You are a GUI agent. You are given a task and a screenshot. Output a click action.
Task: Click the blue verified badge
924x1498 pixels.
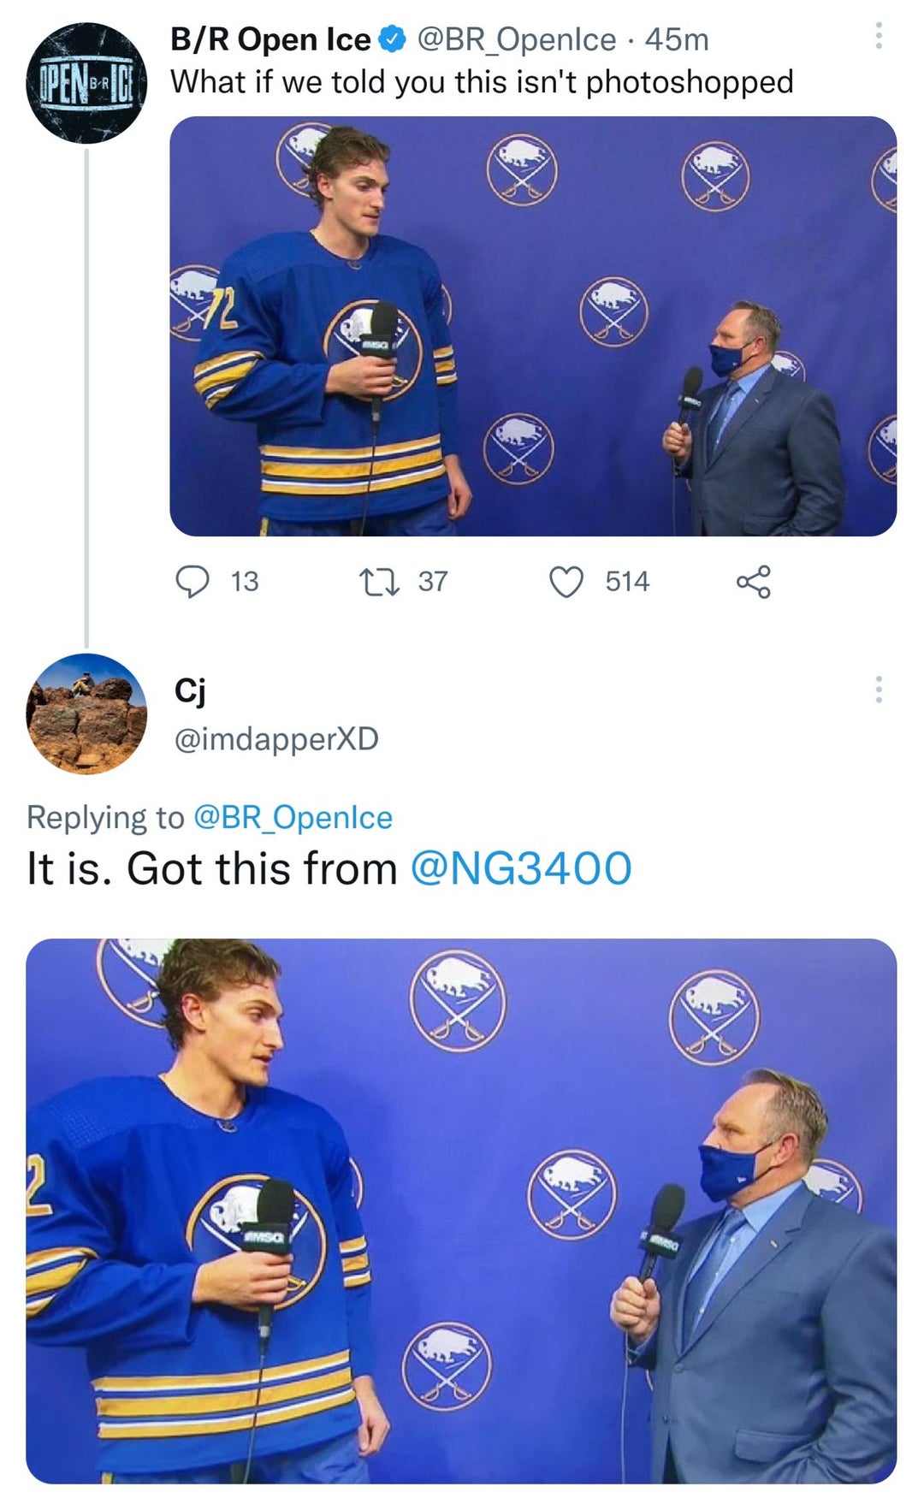[x=392, y=39]
